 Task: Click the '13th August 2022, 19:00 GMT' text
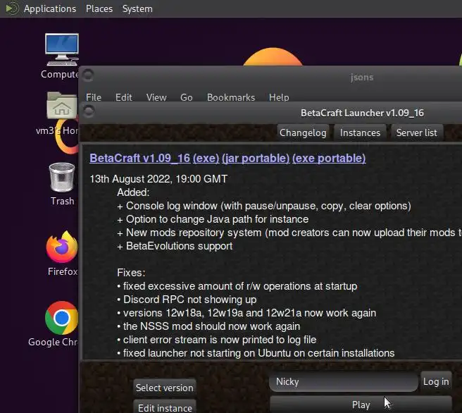(158, 179)
